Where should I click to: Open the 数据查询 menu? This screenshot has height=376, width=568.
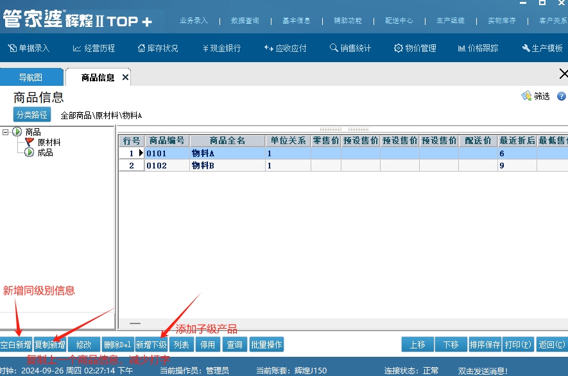245,20
